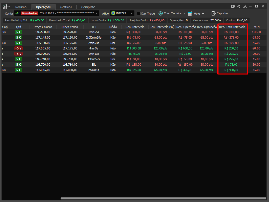Click the horizontal scrollbar at the bottom
The width and height of the screenshot is (269, 202).
coord(163,199)
